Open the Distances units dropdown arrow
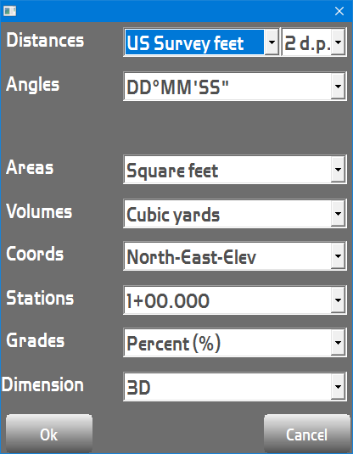353x454 pixels. pos(272,42)
